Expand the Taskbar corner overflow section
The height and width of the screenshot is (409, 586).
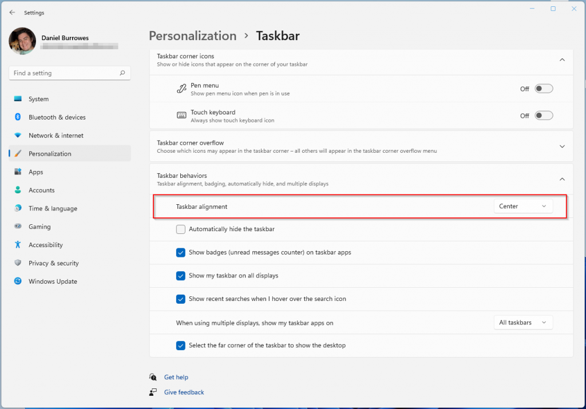[x=562, y=146]
